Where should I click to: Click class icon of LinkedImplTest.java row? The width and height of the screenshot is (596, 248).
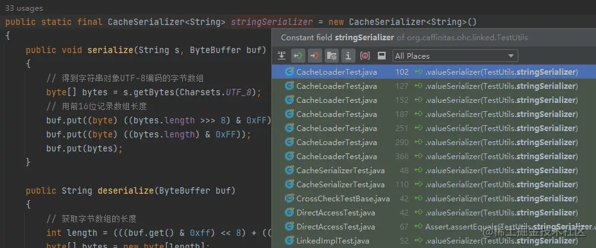point(289,240)
